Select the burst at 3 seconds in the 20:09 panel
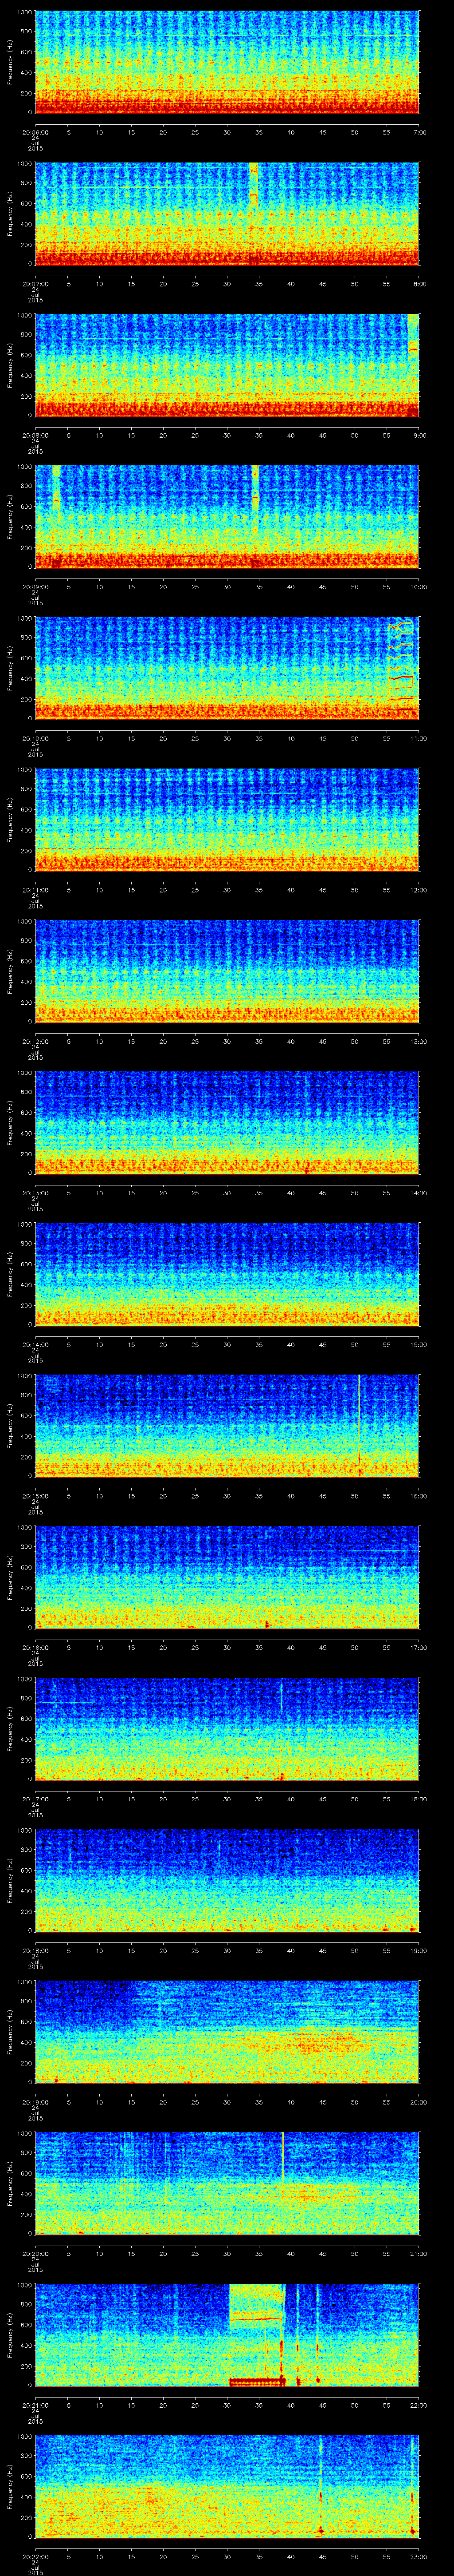Screen dimensions: 454x2576 pyautogui.click(x=56, y=489)
